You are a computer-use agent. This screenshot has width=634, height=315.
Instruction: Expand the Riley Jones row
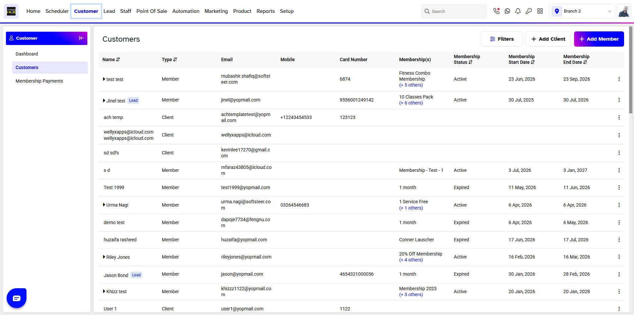tap(104, 257)
